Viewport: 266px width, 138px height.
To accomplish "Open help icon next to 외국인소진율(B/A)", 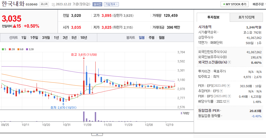I will (229, 62).
